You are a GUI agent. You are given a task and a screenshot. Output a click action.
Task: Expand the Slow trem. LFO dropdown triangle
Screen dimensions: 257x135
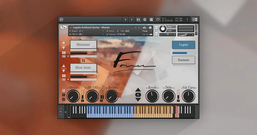(68, 80)
